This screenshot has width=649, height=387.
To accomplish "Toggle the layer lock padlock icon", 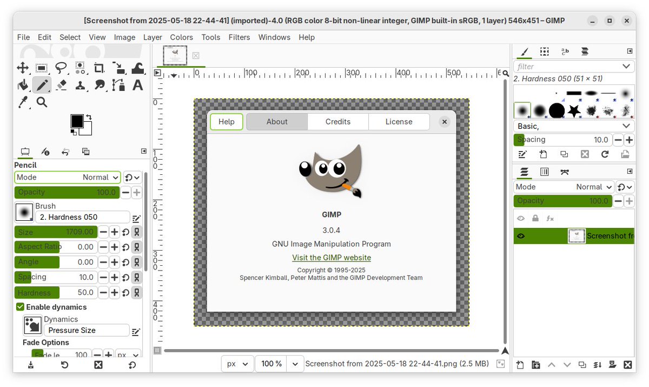I will 534,218.
